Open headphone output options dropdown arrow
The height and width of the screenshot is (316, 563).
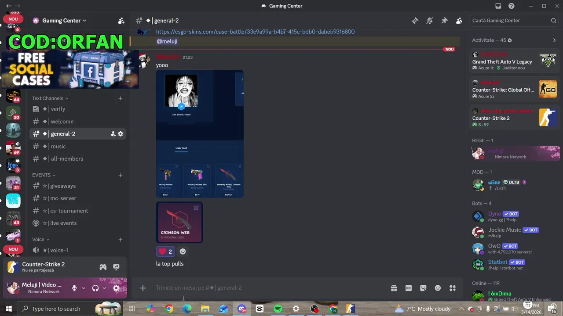(104, 288)
